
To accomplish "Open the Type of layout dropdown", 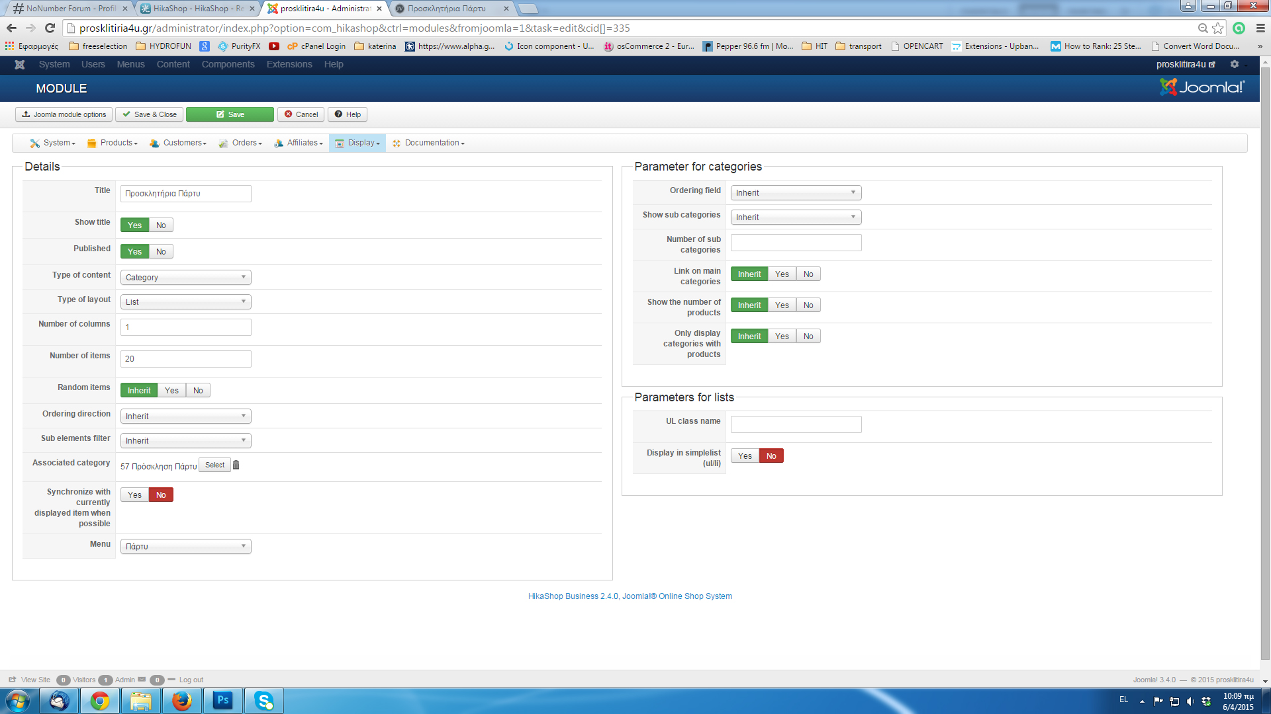I will (185, 302).
